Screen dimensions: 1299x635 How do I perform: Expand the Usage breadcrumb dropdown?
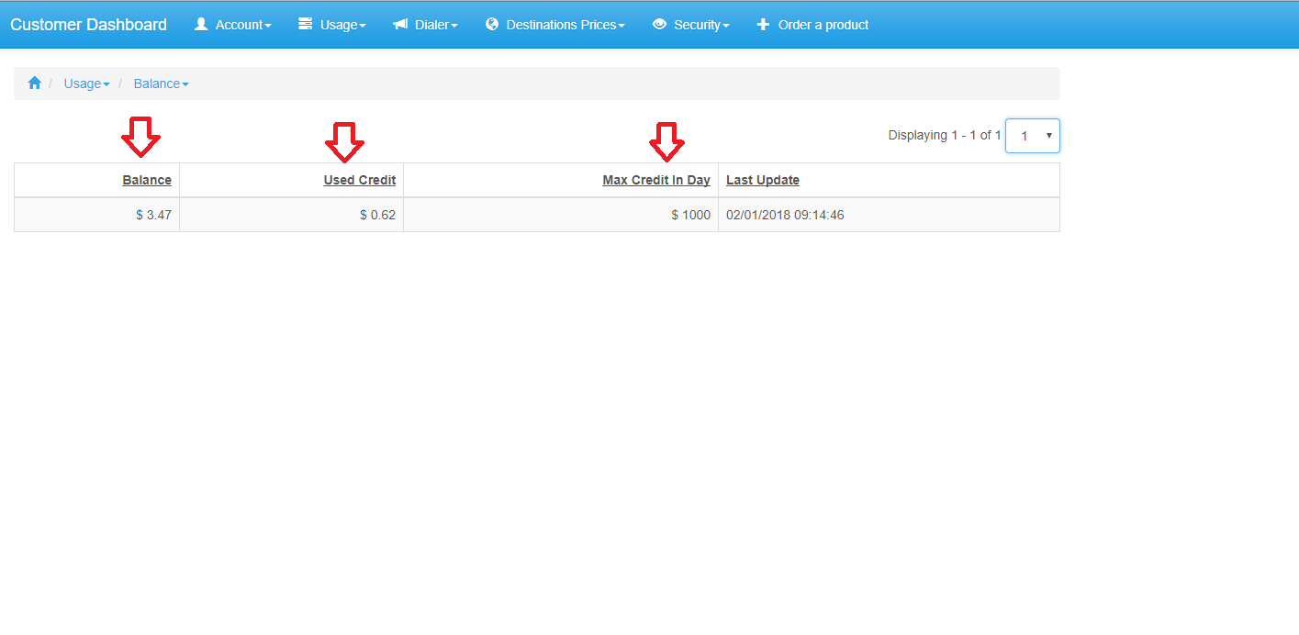click(87, 84)
